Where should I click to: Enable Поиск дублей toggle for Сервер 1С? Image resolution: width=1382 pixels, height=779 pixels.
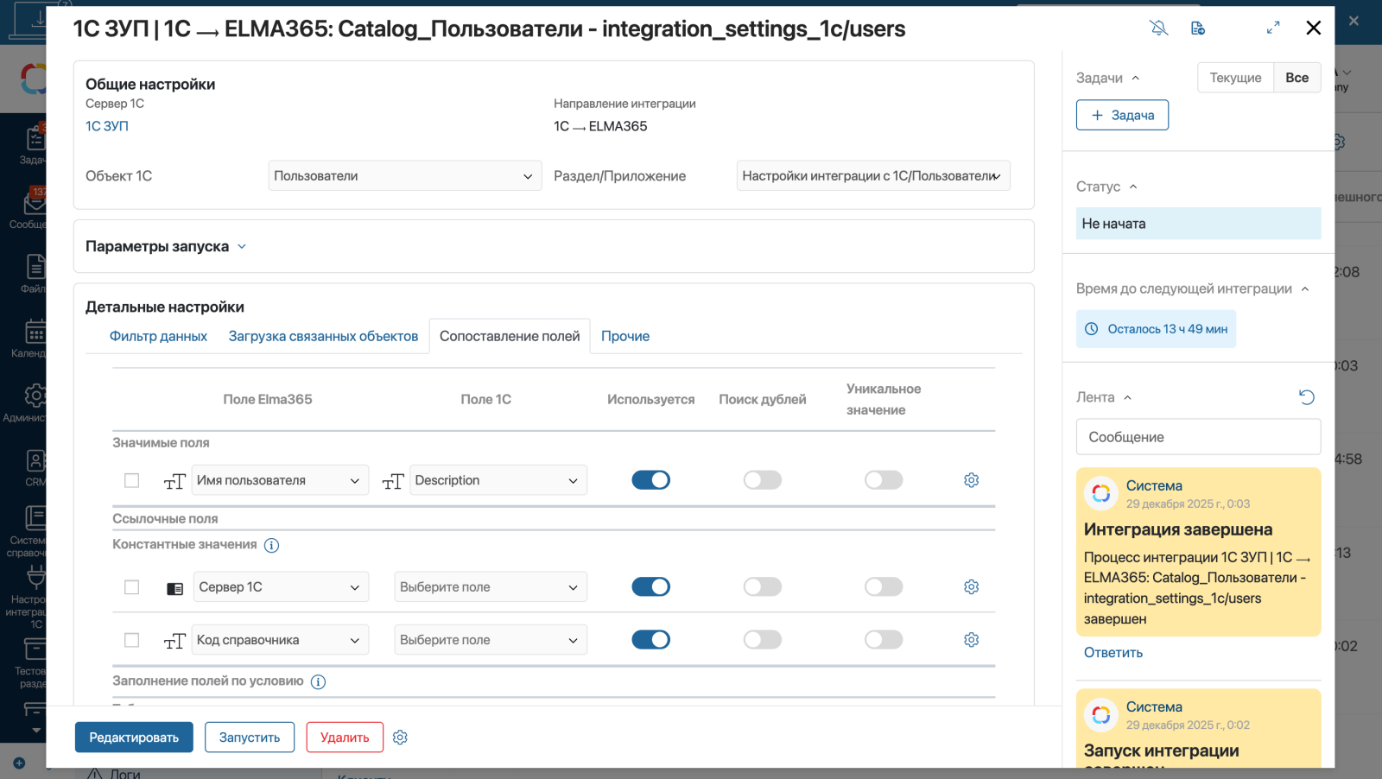(762, 587)
